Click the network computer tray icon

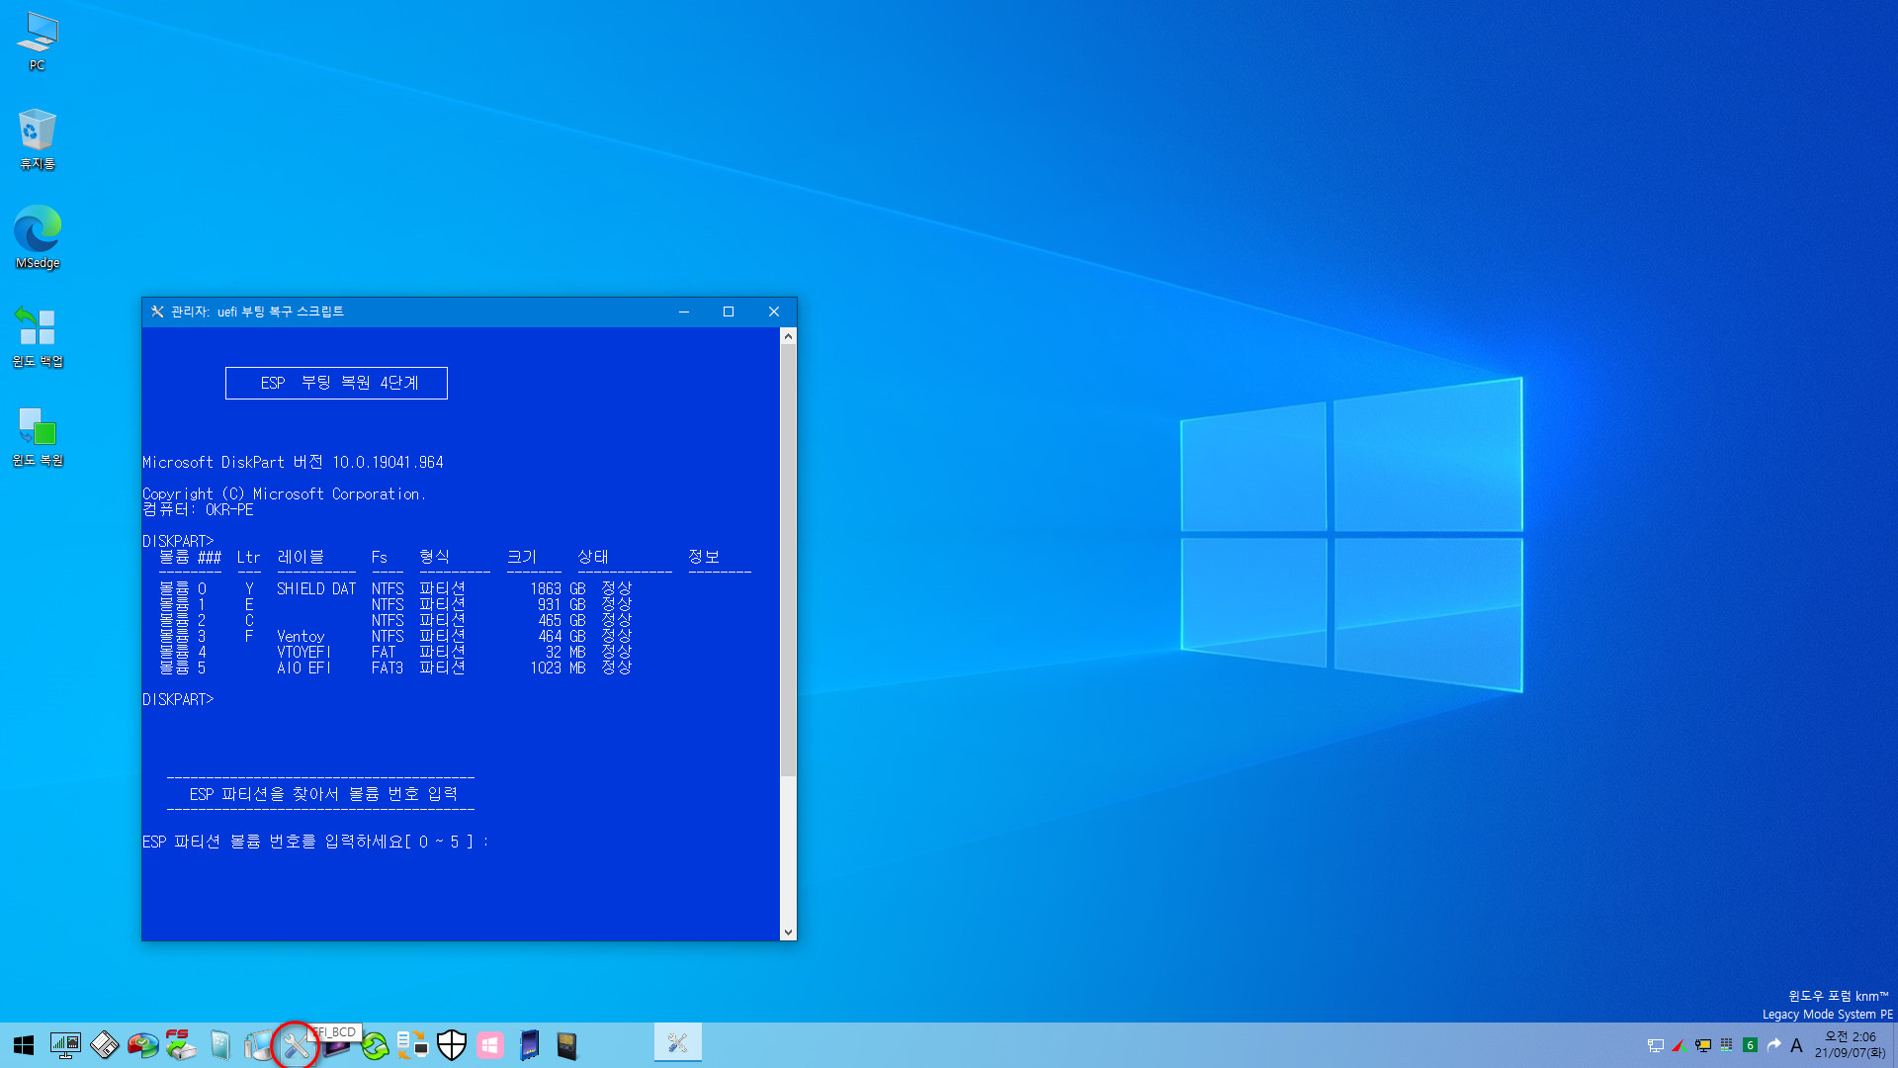(x=1656, y=1045)
